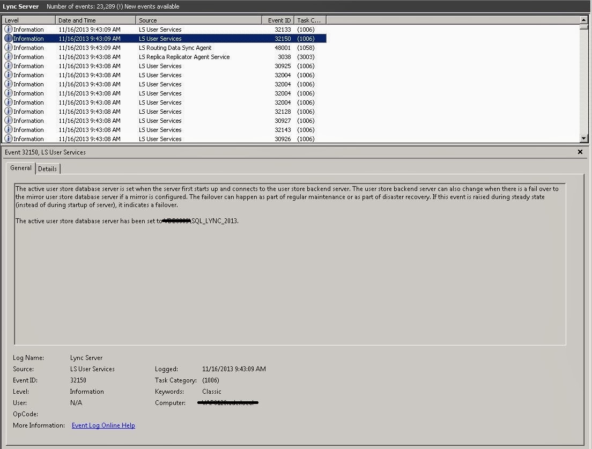Click the Level value Information in details
The image size is (592, 449).
coord(86,392)
